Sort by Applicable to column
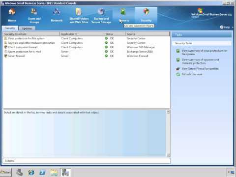Viewport: 236px width, 177px height. click(82, 34)
